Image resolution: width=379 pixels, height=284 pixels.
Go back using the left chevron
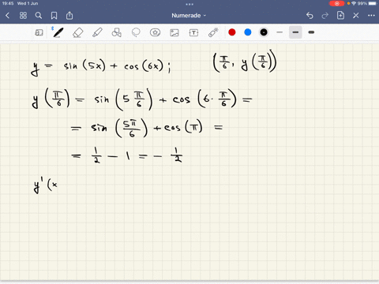(x=7, y=16)
